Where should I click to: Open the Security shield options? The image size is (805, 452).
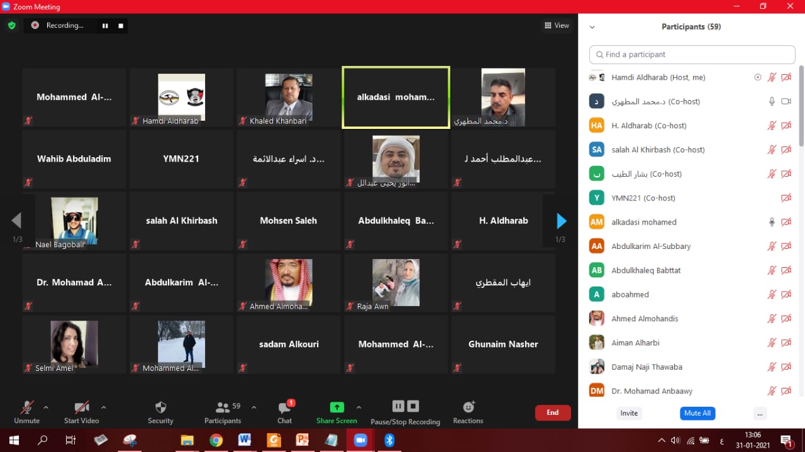pyautogui.click(x=160, y=412)
